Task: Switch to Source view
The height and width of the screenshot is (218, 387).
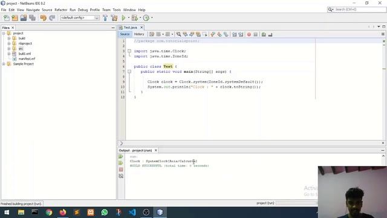Action: [x=125, y=34]
